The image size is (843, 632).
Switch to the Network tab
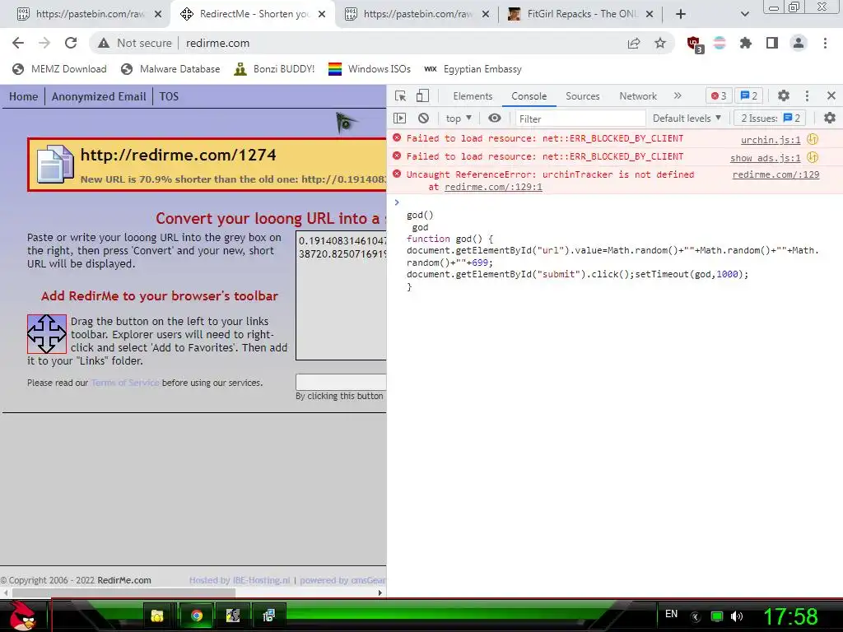(x=638, y=95)
